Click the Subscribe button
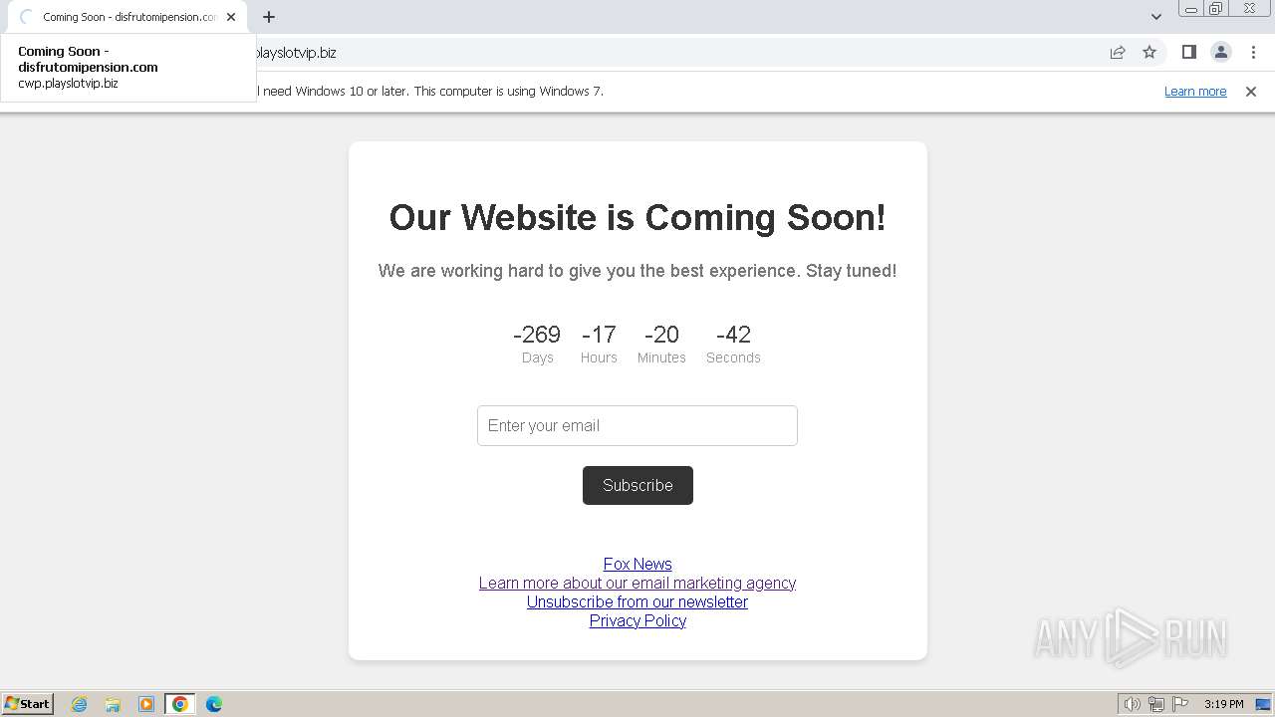 coord(637,485)
